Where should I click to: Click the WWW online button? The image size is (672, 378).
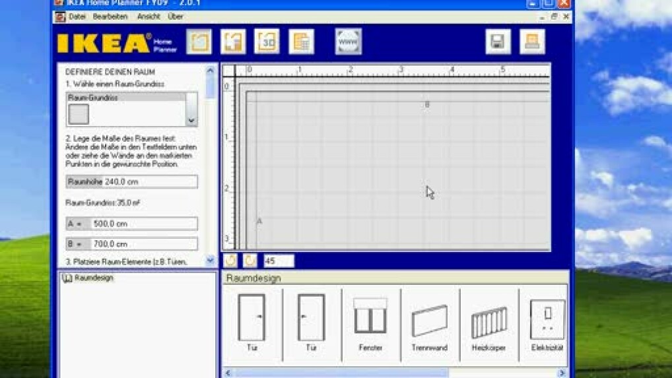(x=348, y=42)
